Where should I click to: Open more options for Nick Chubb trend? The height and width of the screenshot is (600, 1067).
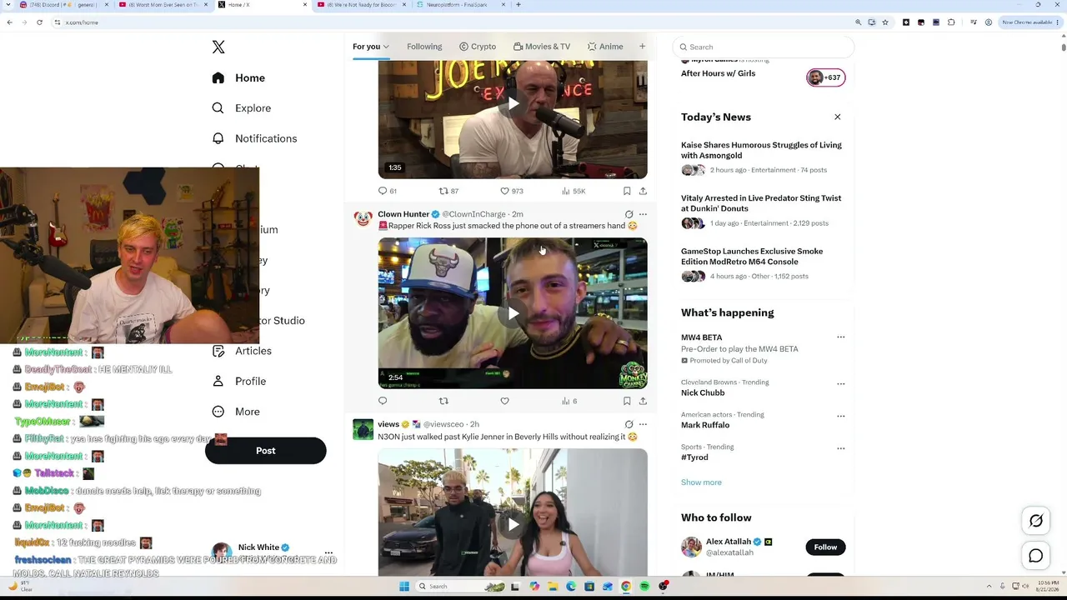840,384
